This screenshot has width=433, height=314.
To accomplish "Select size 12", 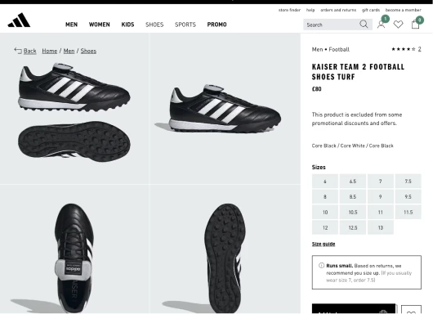I will click(x=325, y=228).
